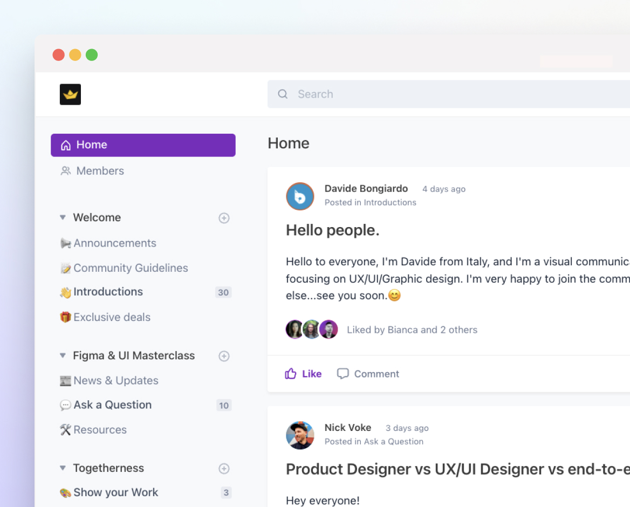
Task: Open Nick Voke's avatar
Action: click(300, 435)
